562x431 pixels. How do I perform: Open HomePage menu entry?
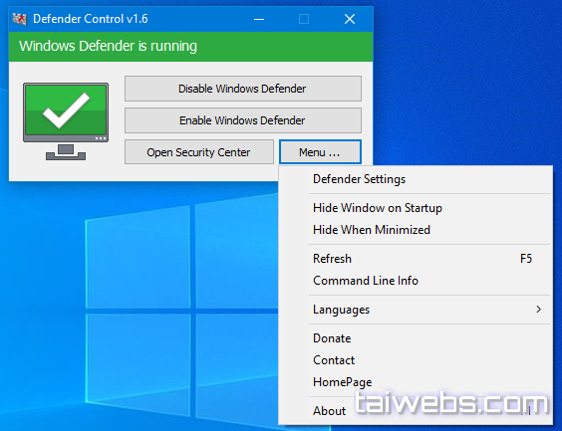point(416,382)
